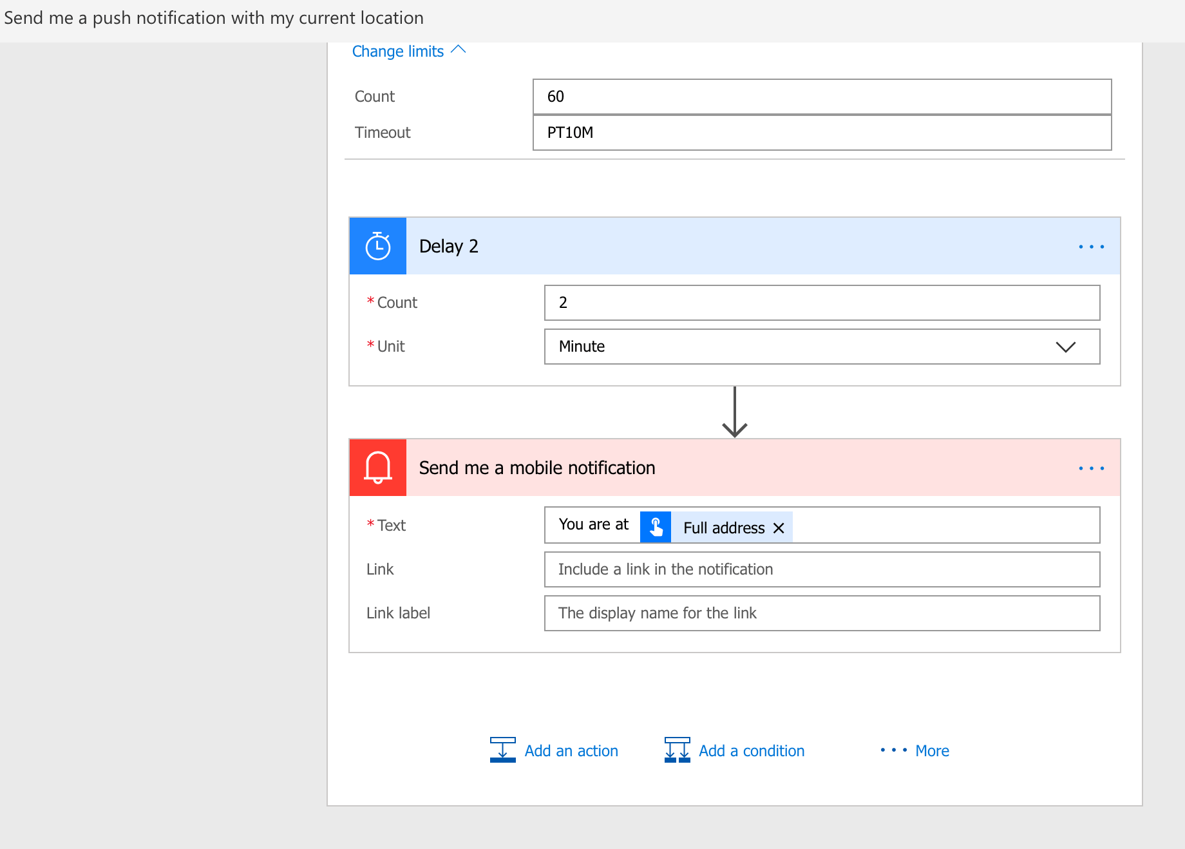Open Delay 2 options ellipsis menu
The image size is (1185, 849).
(1091, 247)
